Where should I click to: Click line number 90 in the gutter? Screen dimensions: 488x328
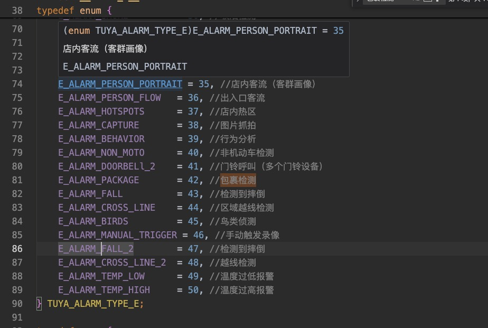(x=17, y=304)
